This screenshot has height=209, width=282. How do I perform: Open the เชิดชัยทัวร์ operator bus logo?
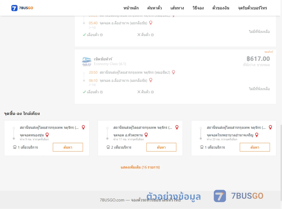86,62
